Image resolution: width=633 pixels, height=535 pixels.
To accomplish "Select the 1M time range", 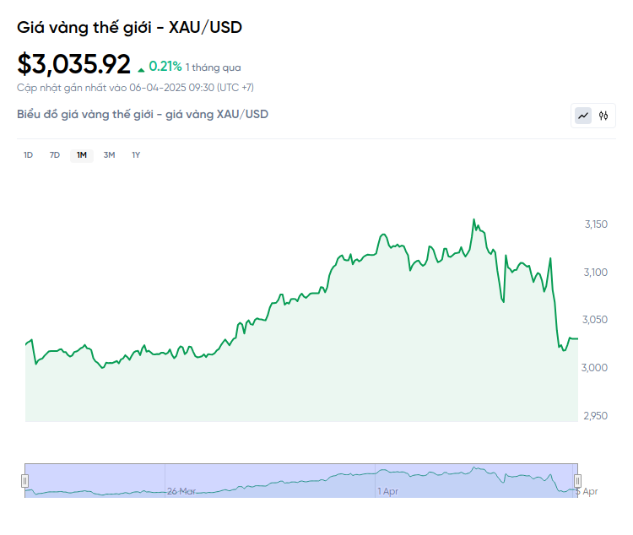I will click(82, 154).
